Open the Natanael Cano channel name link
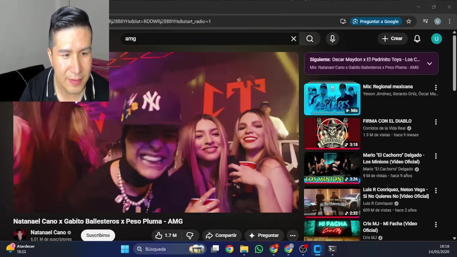Image resolution: width=457 pixels, height=257 pixels. pos(48,232)
